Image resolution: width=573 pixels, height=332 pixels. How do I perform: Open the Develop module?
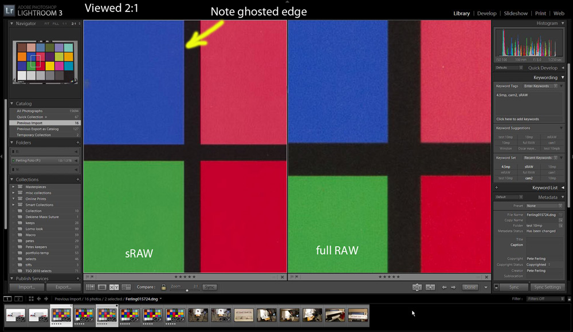tap(486, 13)
